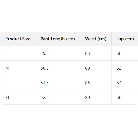Select the Hip (cm) column header
The image size is (138, 138).
point(125,39)
